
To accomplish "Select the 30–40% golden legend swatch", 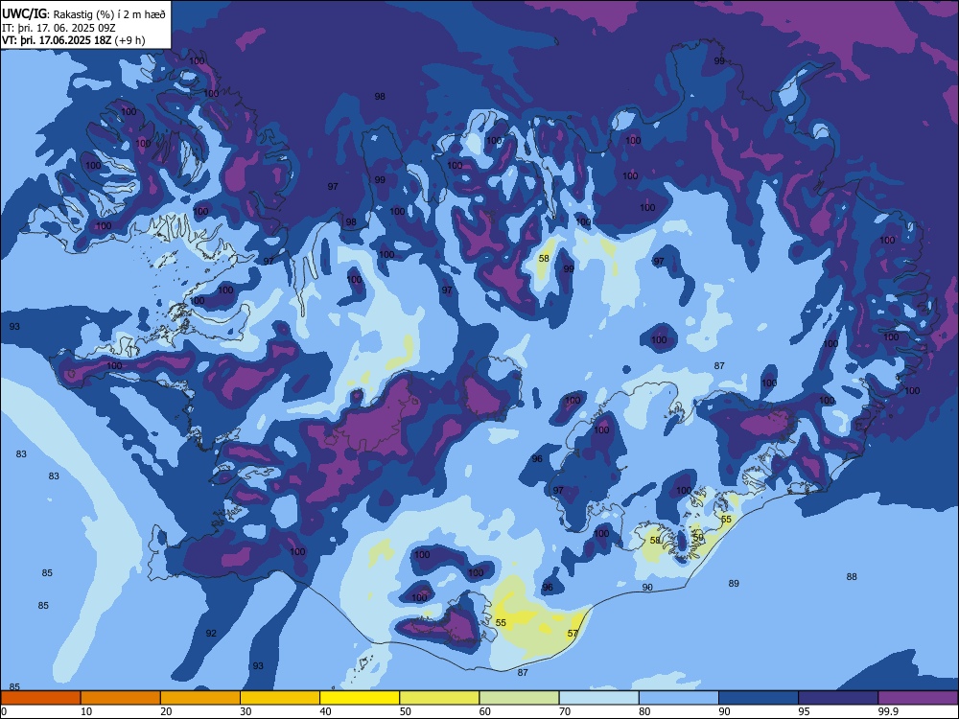I will click(280, 698).
